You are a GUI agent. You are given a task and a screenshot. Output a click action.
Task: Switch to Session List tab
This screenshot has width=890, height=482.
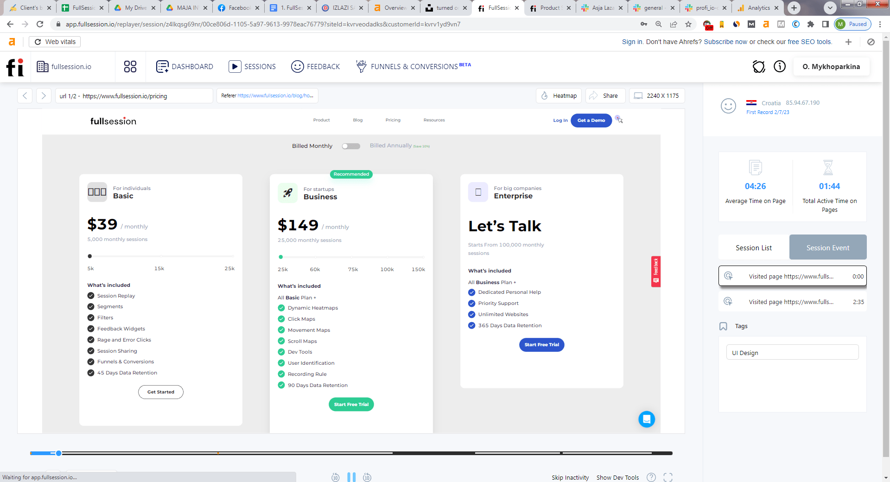pos(754,247)
